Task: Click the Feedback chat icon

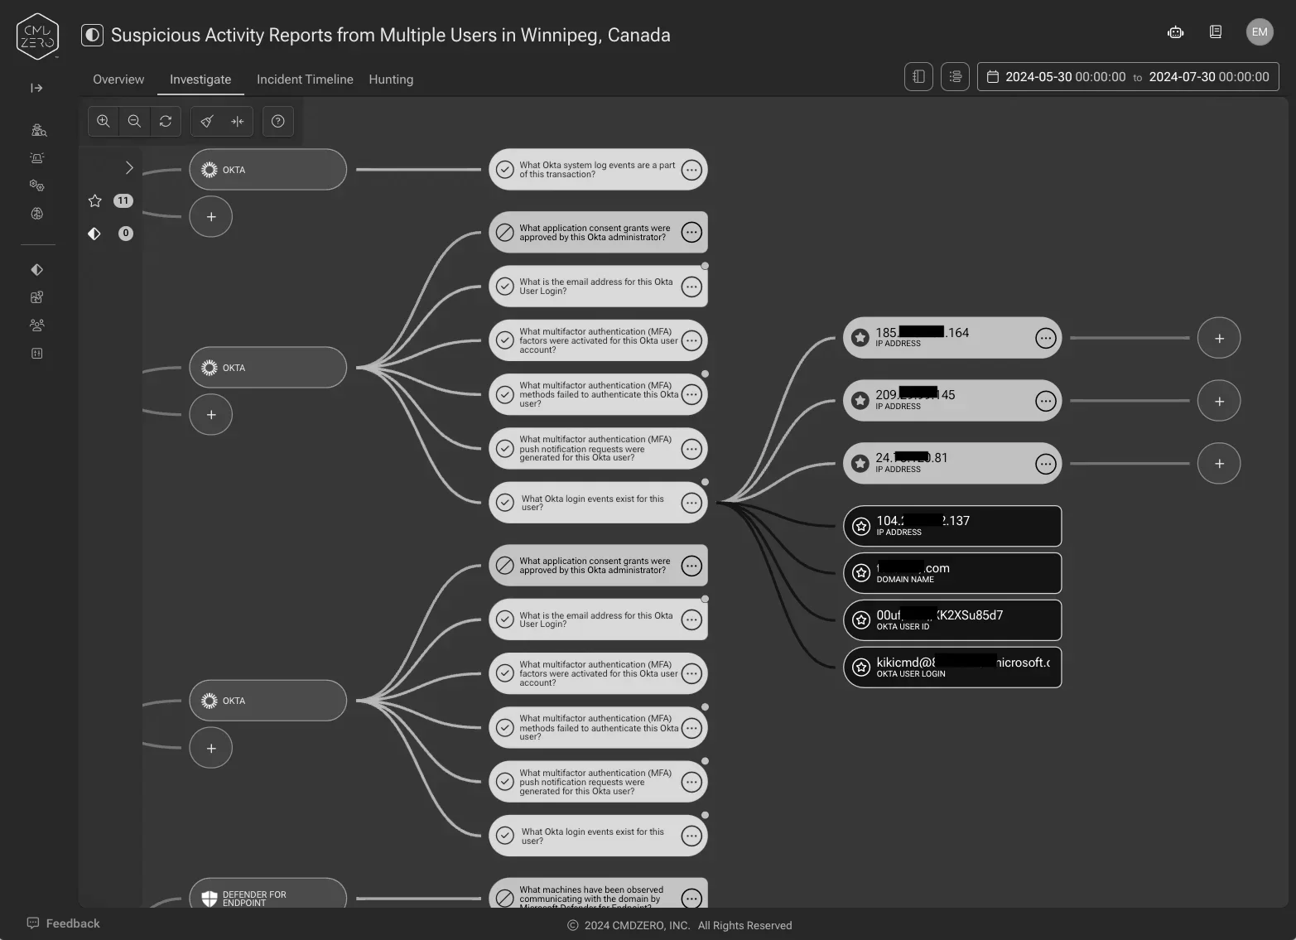Action: tap(33, 923)
